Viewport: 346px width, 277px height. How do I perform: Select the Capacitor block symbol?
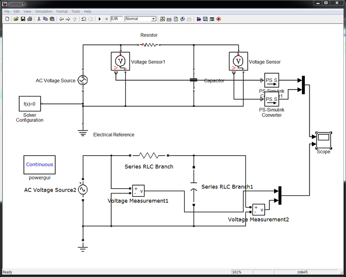point(194,80)
